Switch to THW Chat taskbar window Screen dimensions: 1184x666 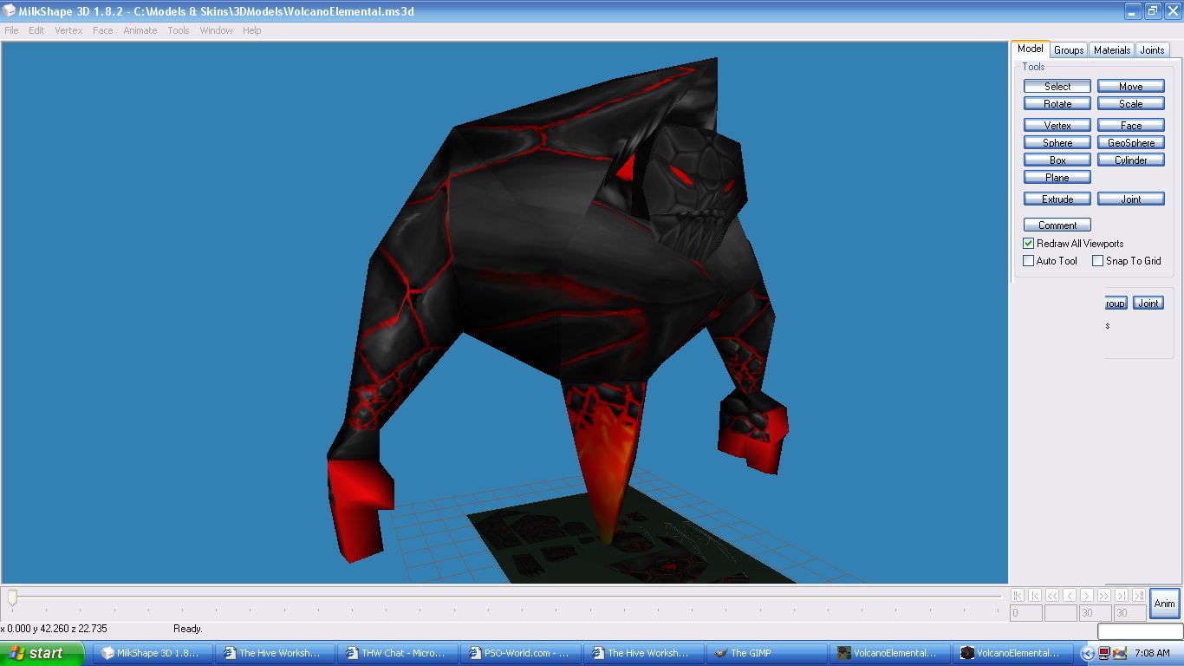pos(397,653)
